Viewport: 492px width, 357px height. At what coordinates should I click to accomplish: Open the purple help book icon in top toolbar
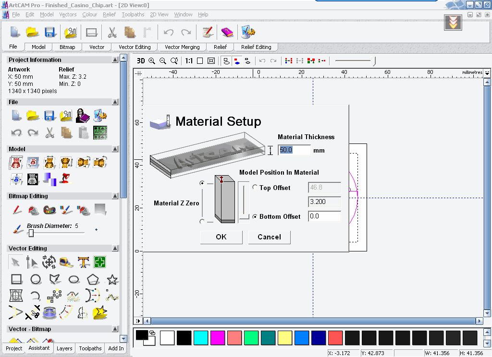tap(227, 32)
